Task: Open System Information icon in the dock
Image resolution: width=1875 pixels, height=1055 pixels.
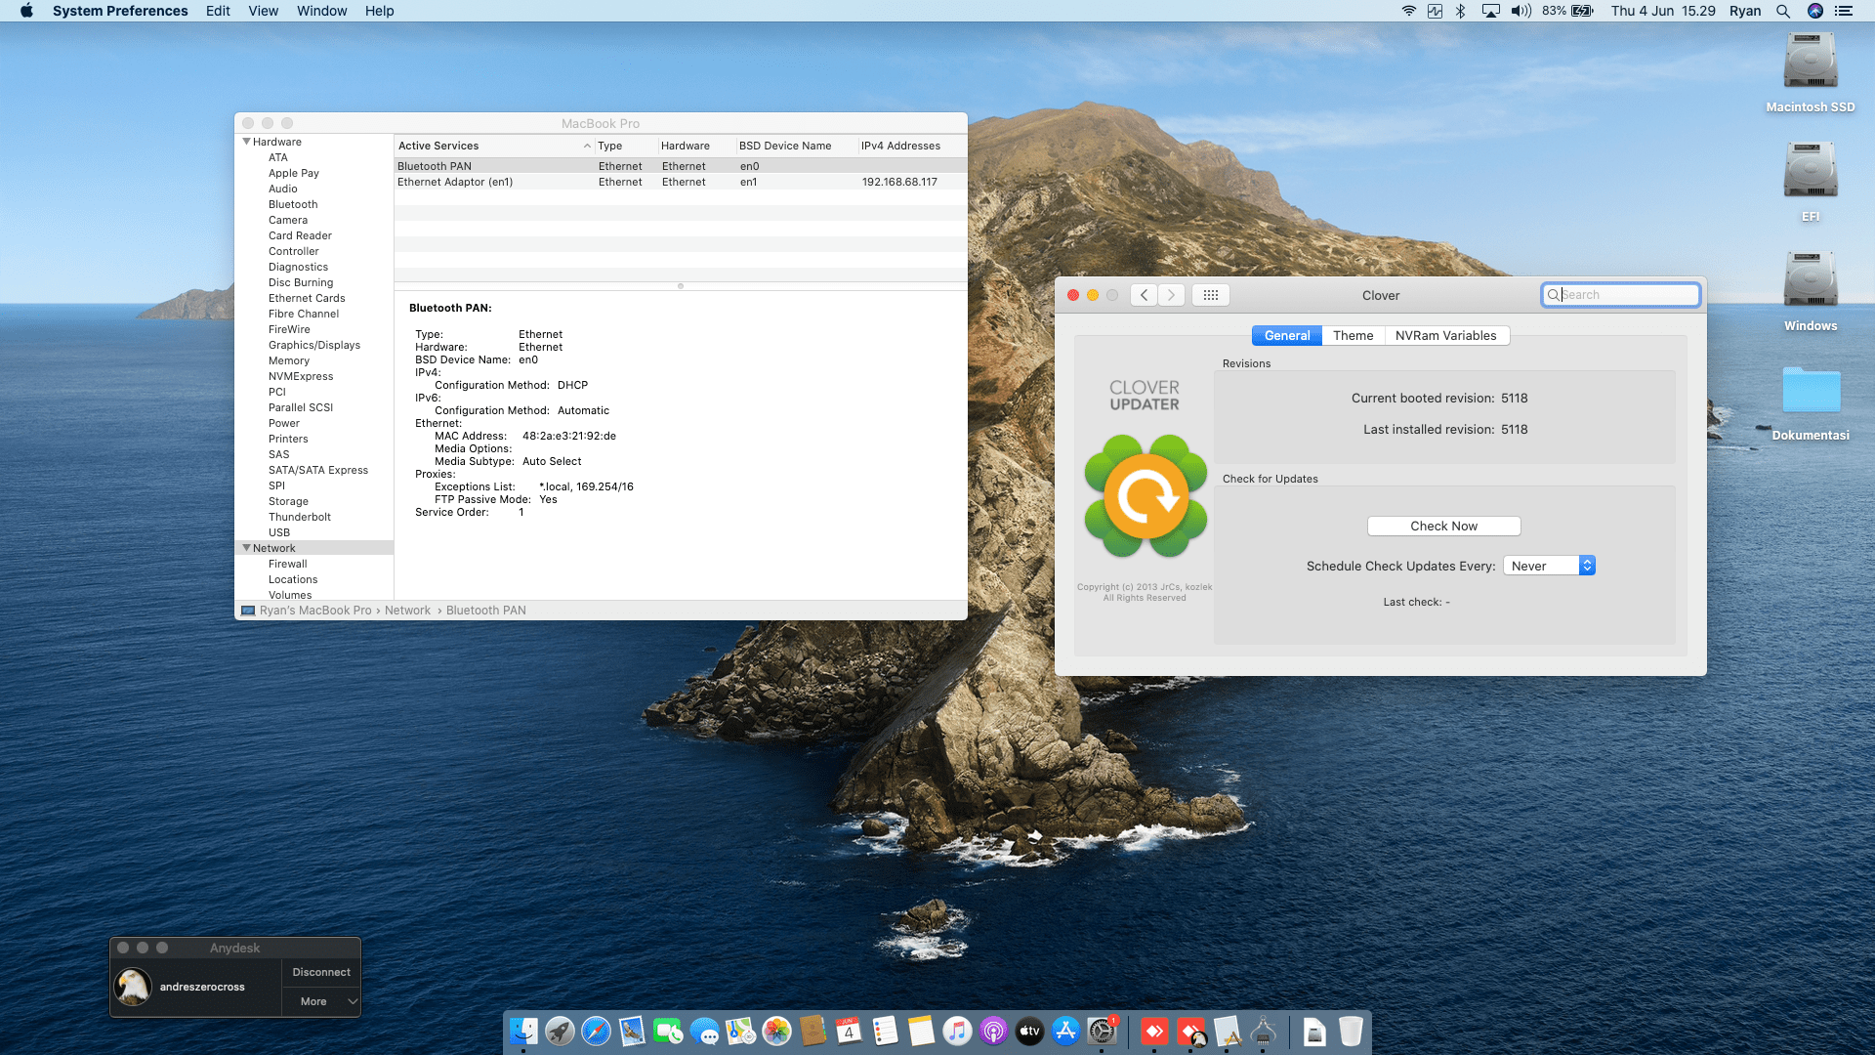Action: coord(1264,1031)
